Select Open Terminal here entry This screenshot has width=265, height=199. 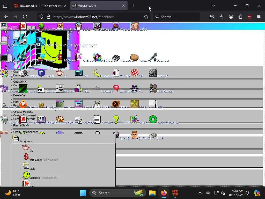26,132
